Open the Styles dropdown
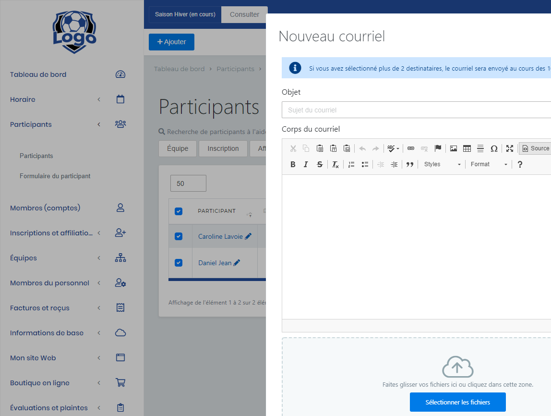This screenshot has width=551, height=416. click(442, 164)
